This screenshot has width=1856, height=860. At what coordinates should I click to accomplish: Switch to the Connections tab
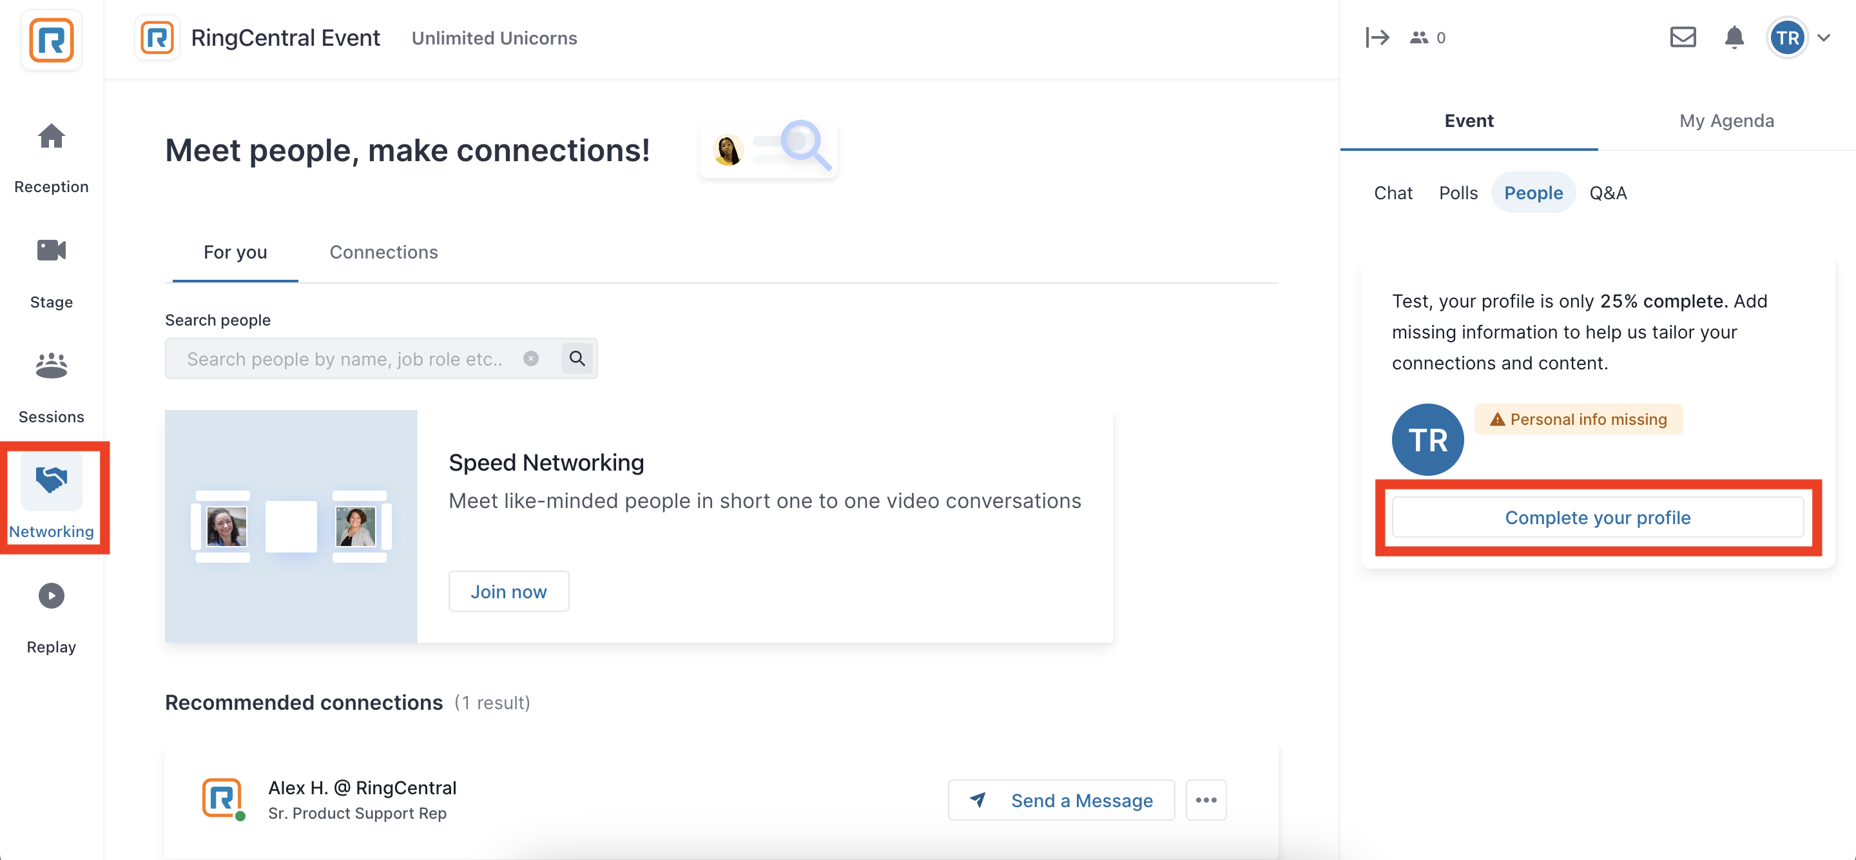coord(383,252)
